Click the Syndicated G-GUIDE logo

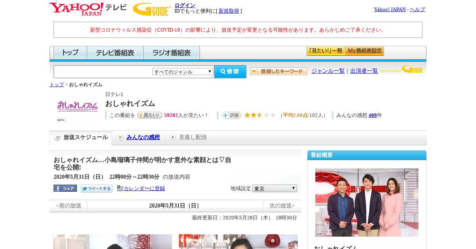[x=401, y=70]
